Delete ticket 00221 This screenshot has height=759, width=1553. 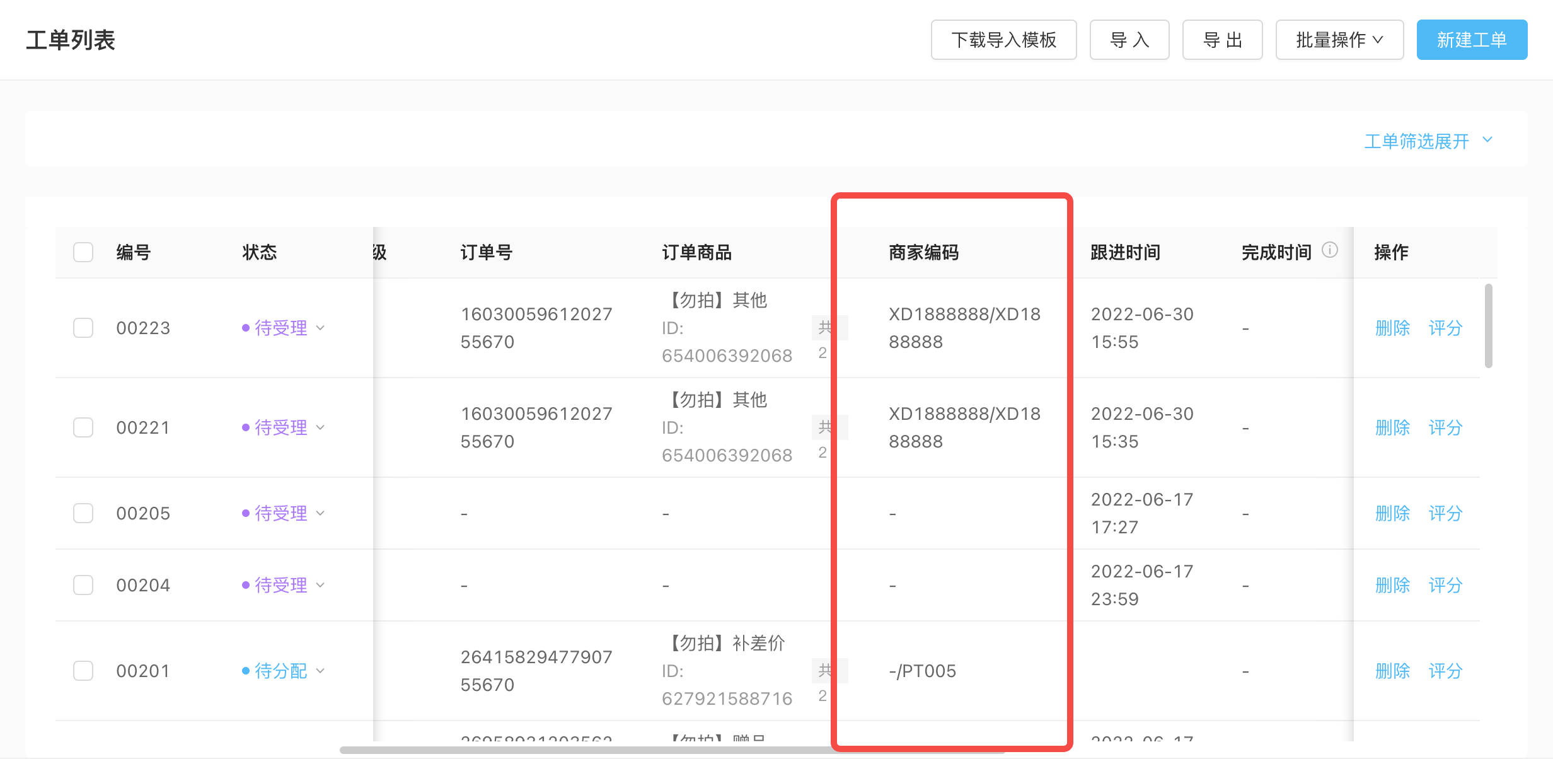(x=1392, y=427)
